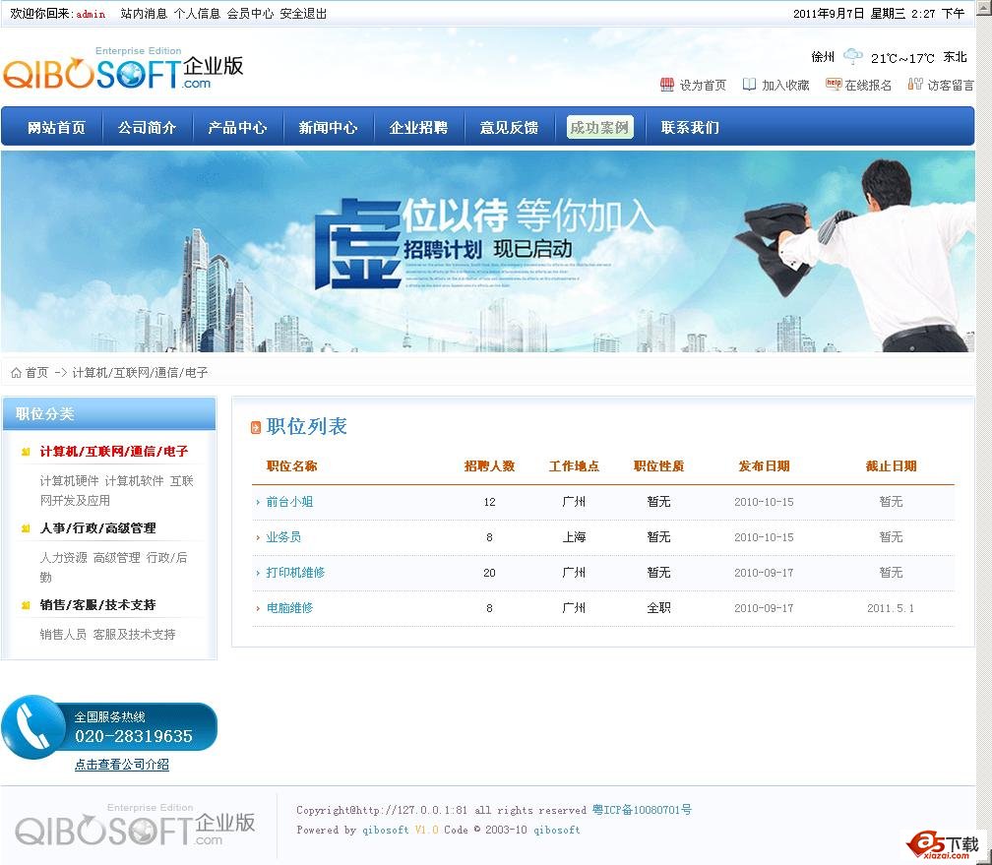The image size is (992, 865).
Task: Open 站内消息 in top bar
Action: [144, 14]
